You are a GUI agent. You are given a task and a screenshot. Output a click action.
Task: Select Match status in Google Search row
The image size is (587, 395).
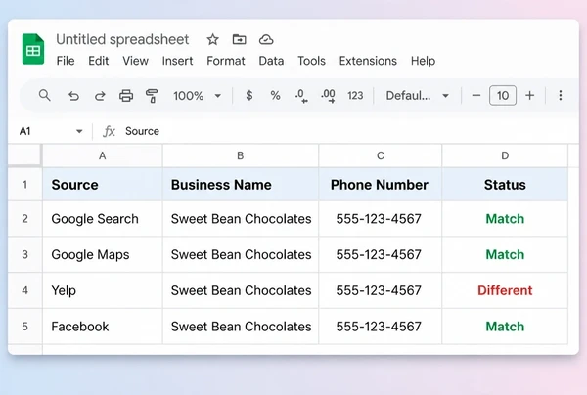tap(505, 218)
